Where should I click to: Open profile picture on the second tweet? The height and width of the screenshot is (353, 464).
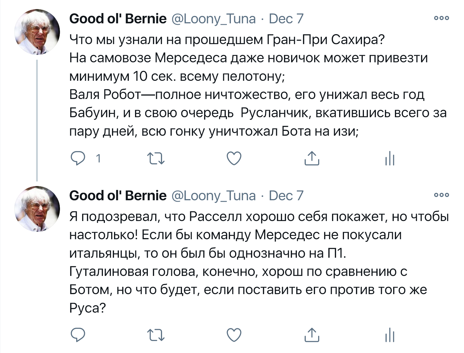pos(37,209)
